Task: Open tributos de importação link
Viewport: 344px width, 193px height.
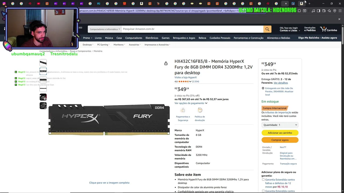Action: click(x=278, y=113)
